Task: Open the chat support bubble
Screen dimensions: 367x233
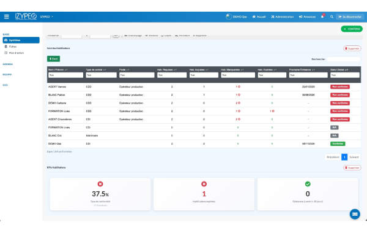Action: pos(355,214)
